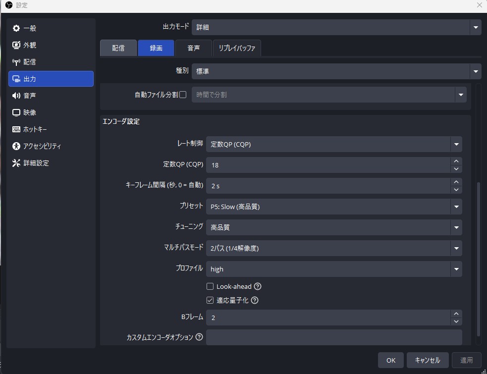Open the 音声 settings page in sidebar
Image resolution: width=487 pixels, height=374 pixels.
(51, 96)
